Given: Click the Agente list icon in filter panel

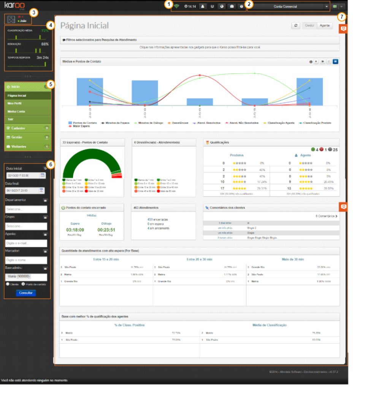Looking at the screenshot, I should 45,234.
